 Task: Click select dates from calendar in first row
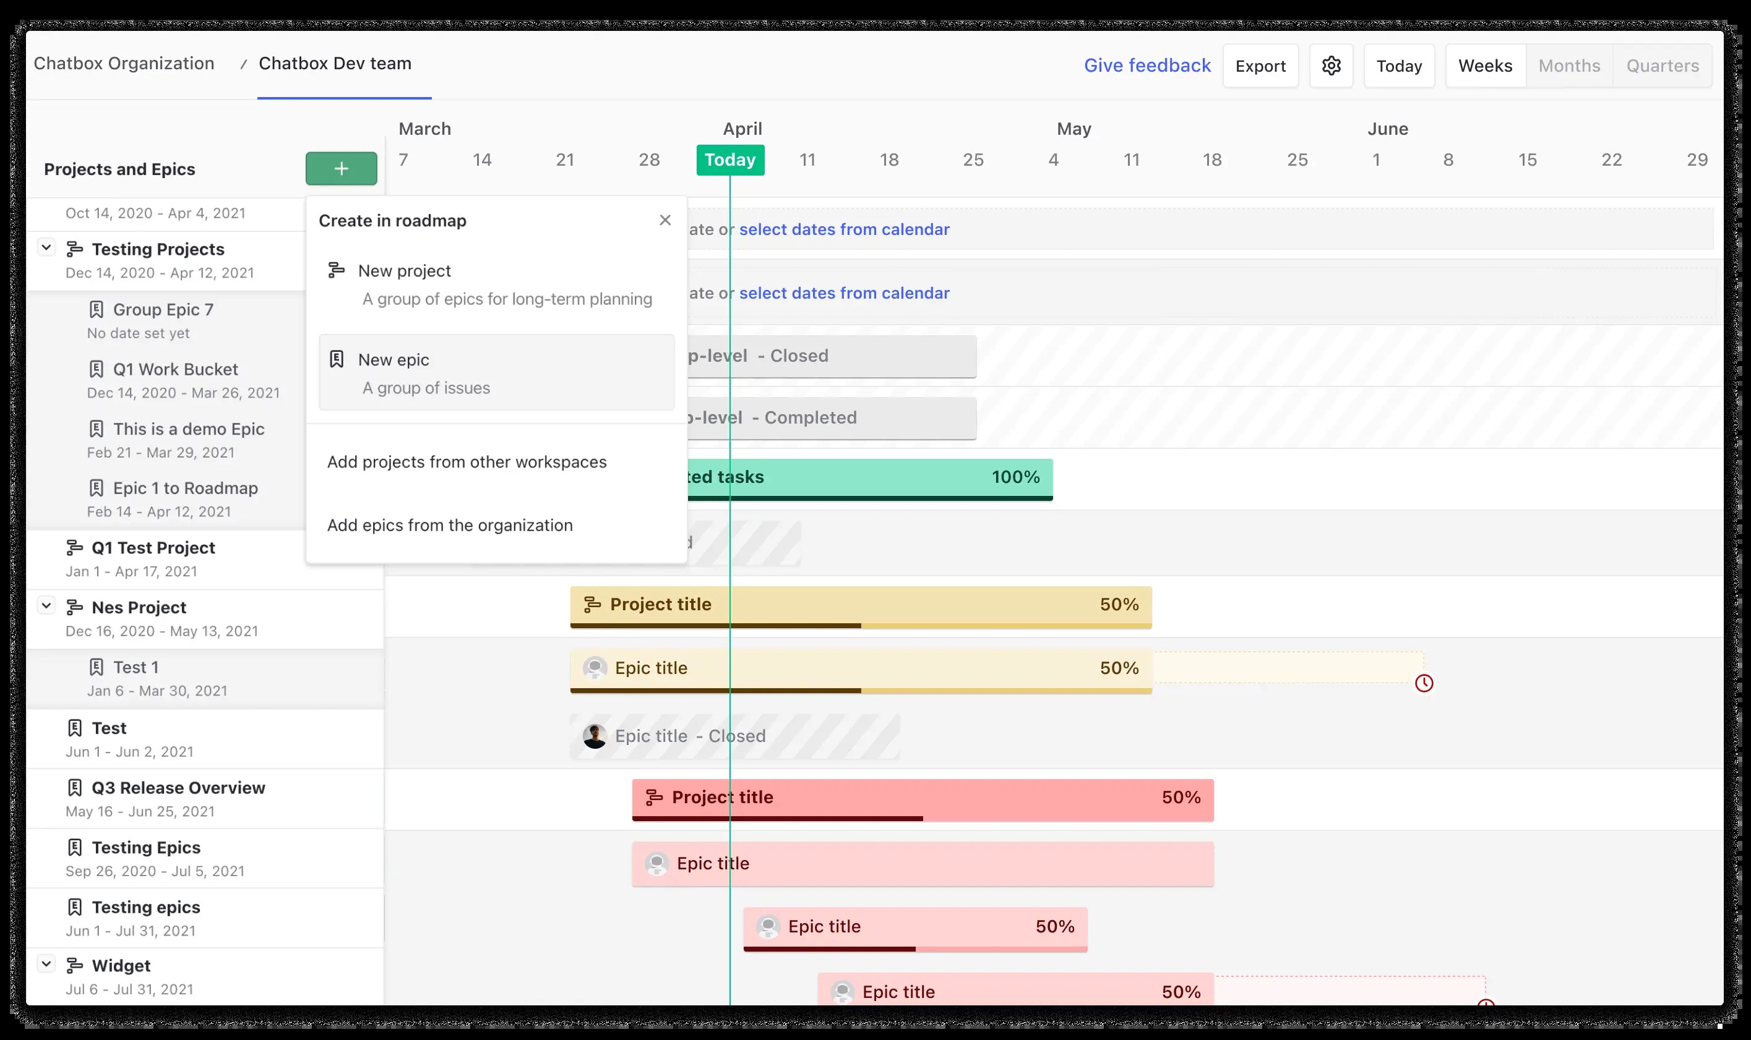click(x=845, y=229)
